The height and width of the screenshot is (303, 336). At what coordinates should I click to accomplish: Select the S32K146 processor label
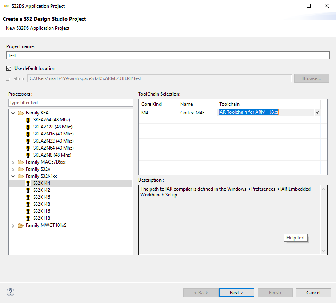(x=42, y=197)
